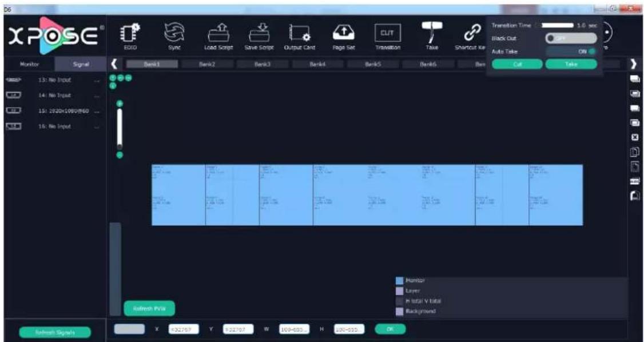This screenshot has height=342, width=644.
Task: Open options menu for 13: No Input
Action: click(x=97, y=81)
